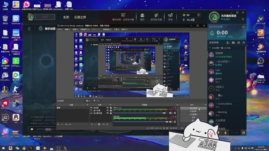Click the new folder icon in friends list
Viewport: 269px width, 151px height.
coord(233,43)
